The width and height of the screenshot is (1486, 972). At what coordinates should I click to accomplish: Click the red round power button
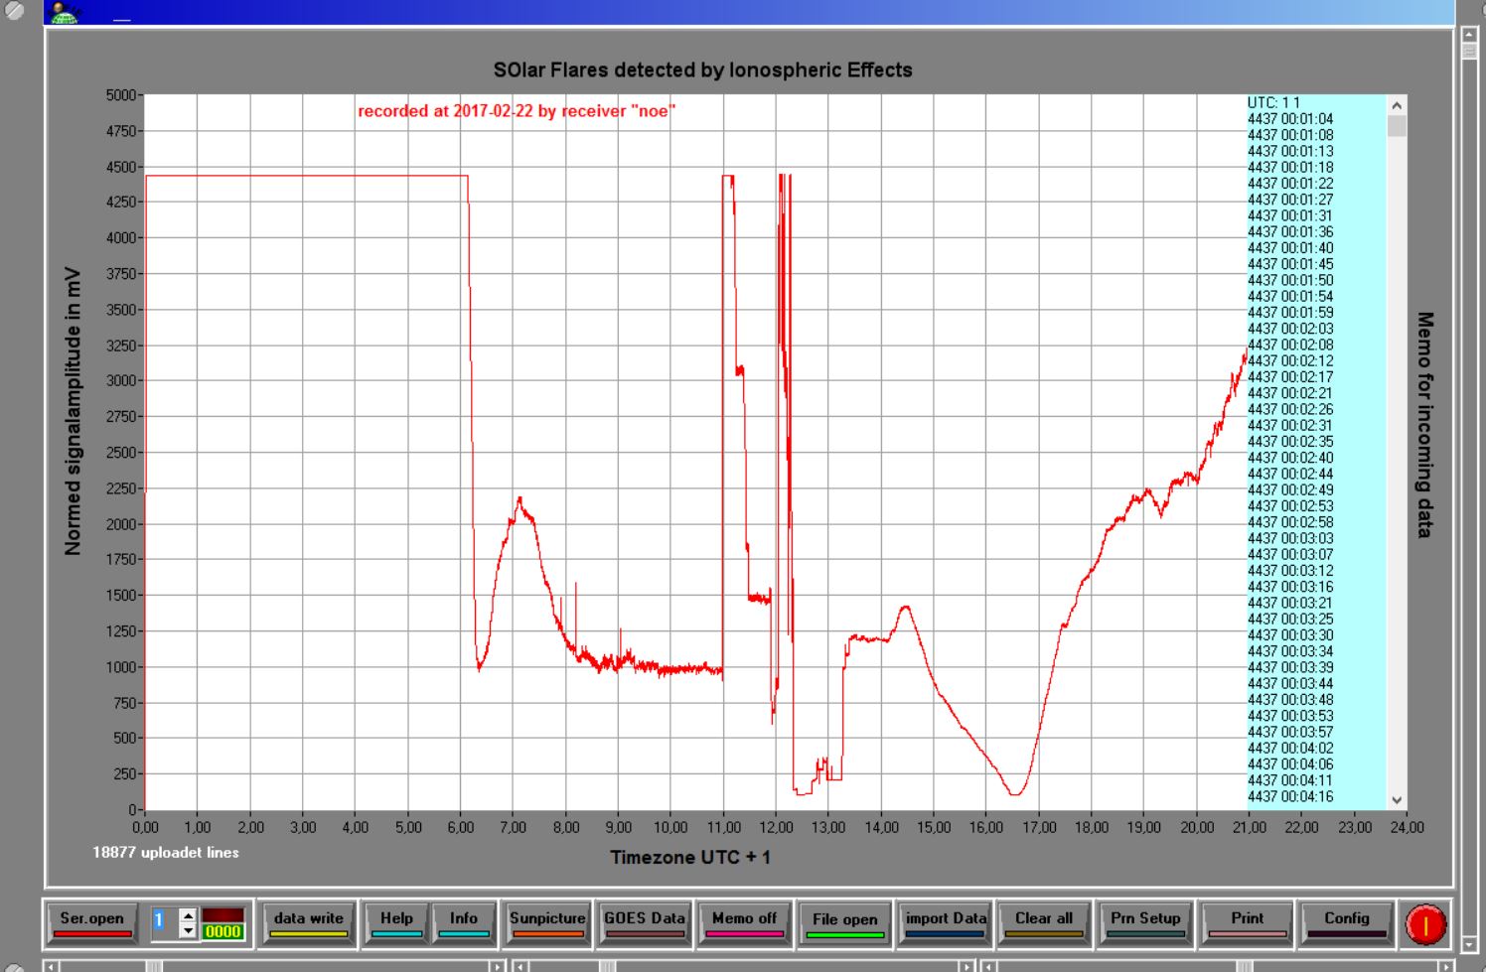click(x=1425, y=924)
